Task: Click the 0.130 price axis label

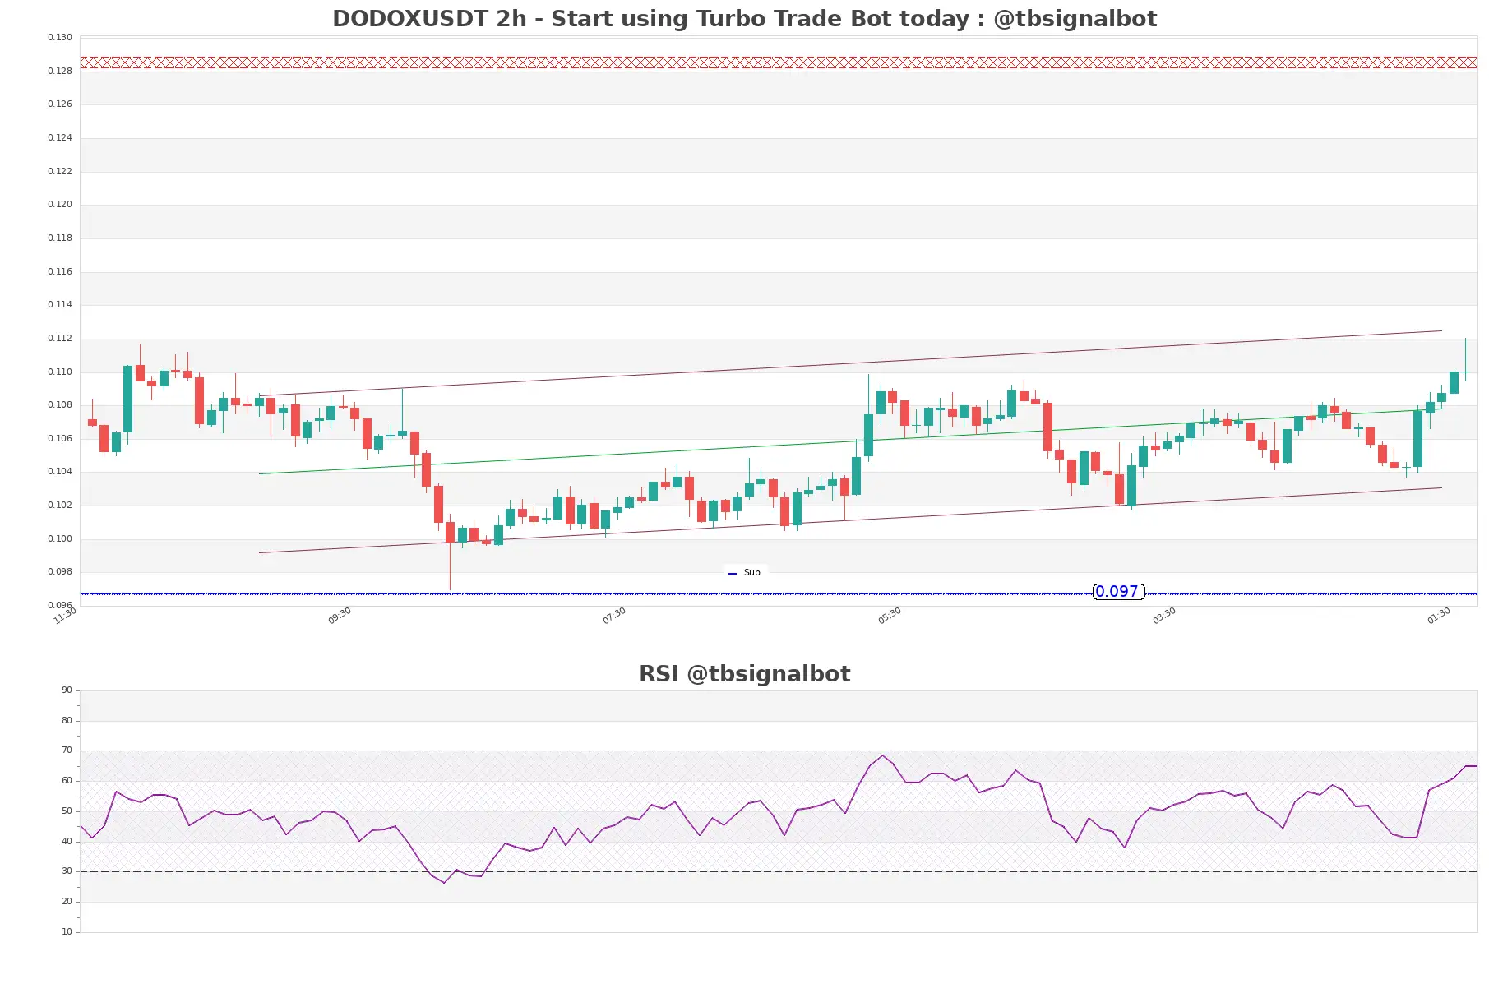Action: pyautogui.click(x=59, y=38)
